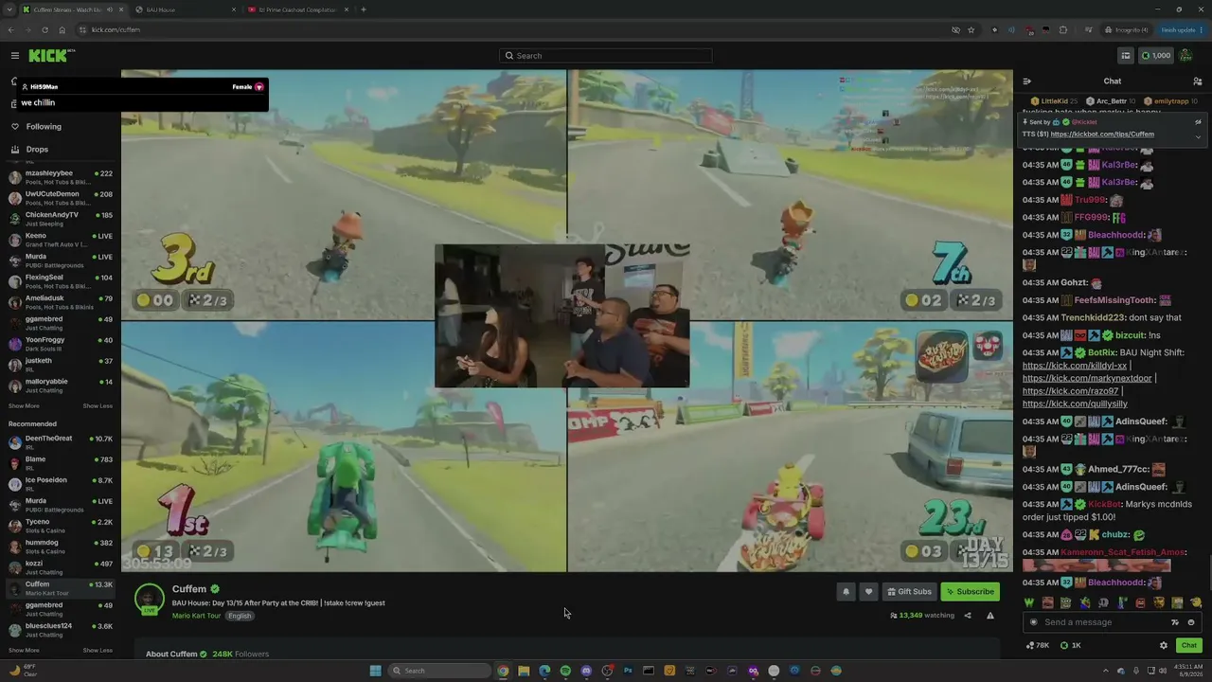Open a new browser tab
The height and width of the screenshot is (682, 1212).
tap(364, 9)
